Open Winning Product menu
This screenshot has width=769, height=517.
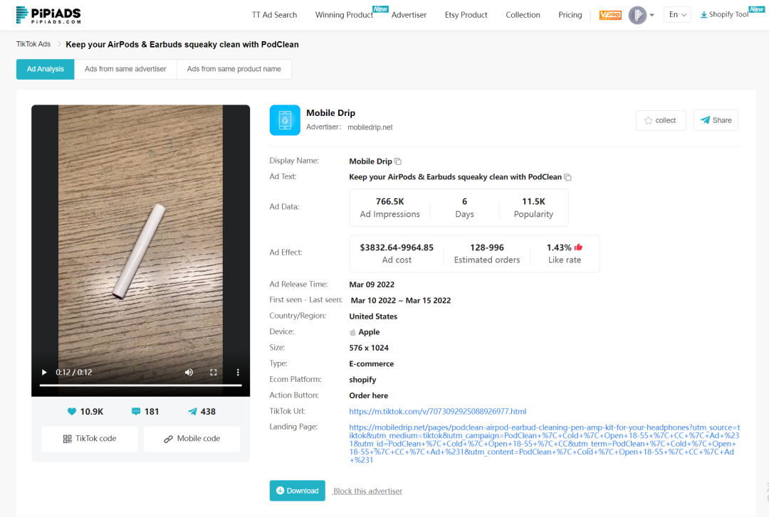345,15
